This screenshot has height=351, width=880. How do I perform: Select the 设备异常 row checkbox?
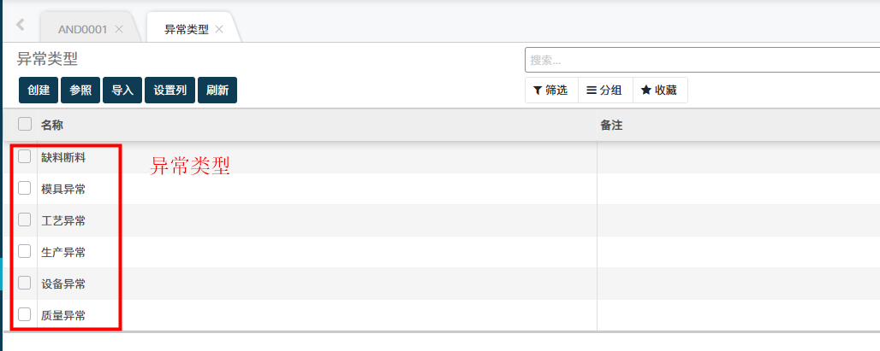pos(25,283)
